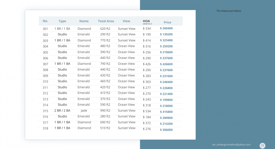The height and width of the screenshot is (149, 275).
Task: Click unit number 311
Action: 45,87
